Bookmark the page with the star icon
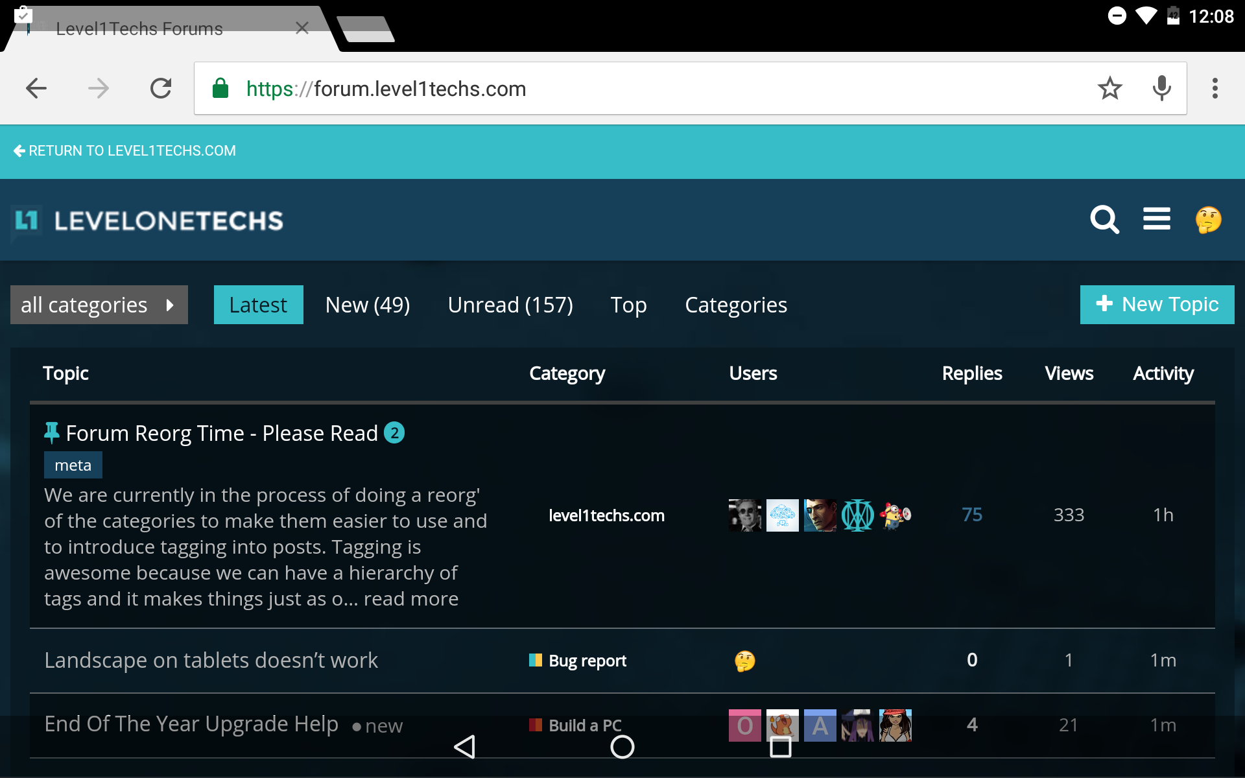Screen dimensions: 1245x778 (x=1110, y=88)
